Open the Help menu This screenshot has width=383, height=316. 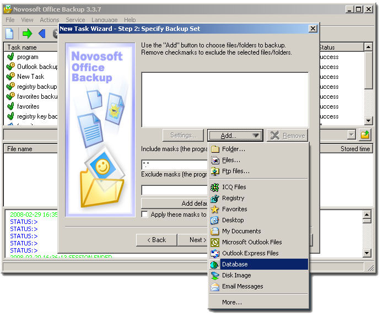(x=130, y=20)
